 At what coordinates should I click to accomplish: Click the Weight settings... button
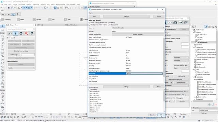138,34
